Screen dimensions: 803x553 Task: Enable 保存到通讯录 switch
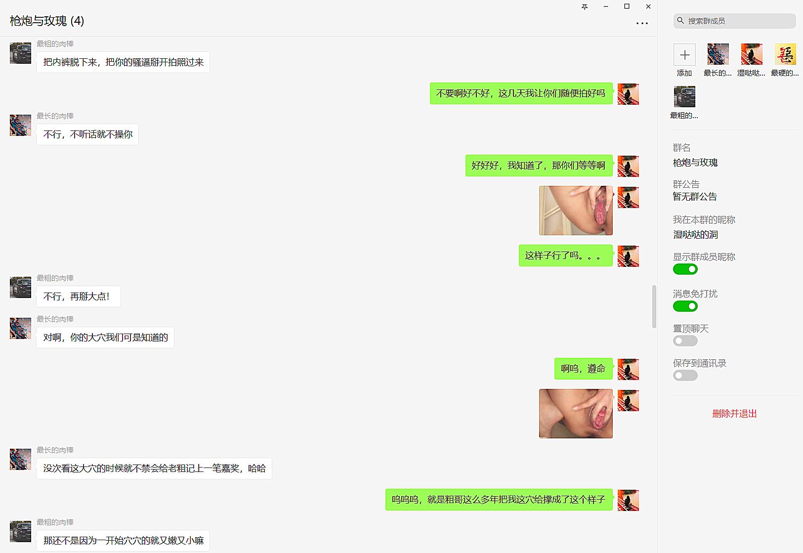pyautogui.click(x=685, y=376)
